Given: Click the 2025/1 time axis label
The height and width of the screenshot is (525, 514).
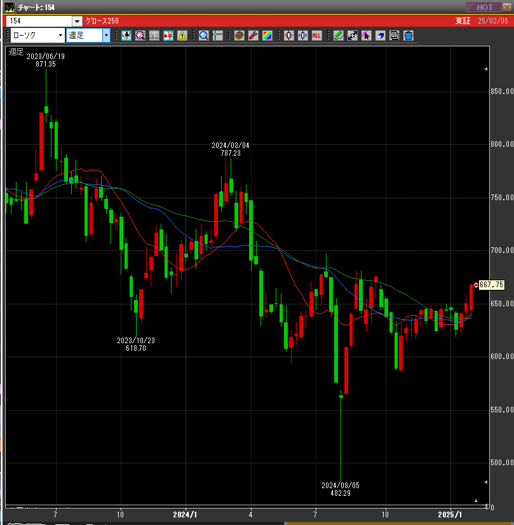Looking at the screenshot, I should tap(450, 515).
